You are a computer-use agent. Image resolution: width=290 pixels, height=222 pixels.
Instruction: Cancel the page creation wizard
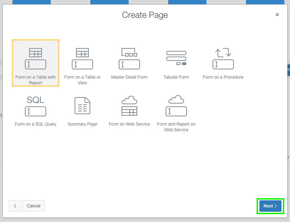click(33, 206)
